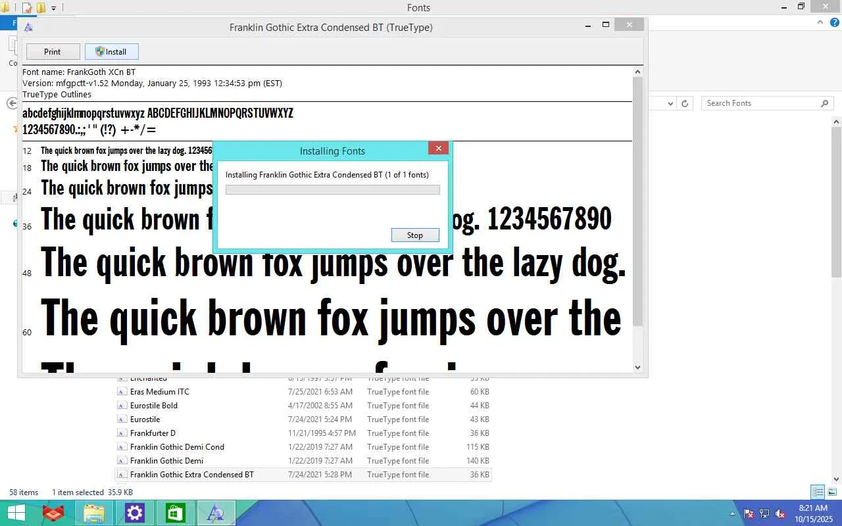Click the New Folder quick access icon
842x526 pixels.
(x=41, y=8)
